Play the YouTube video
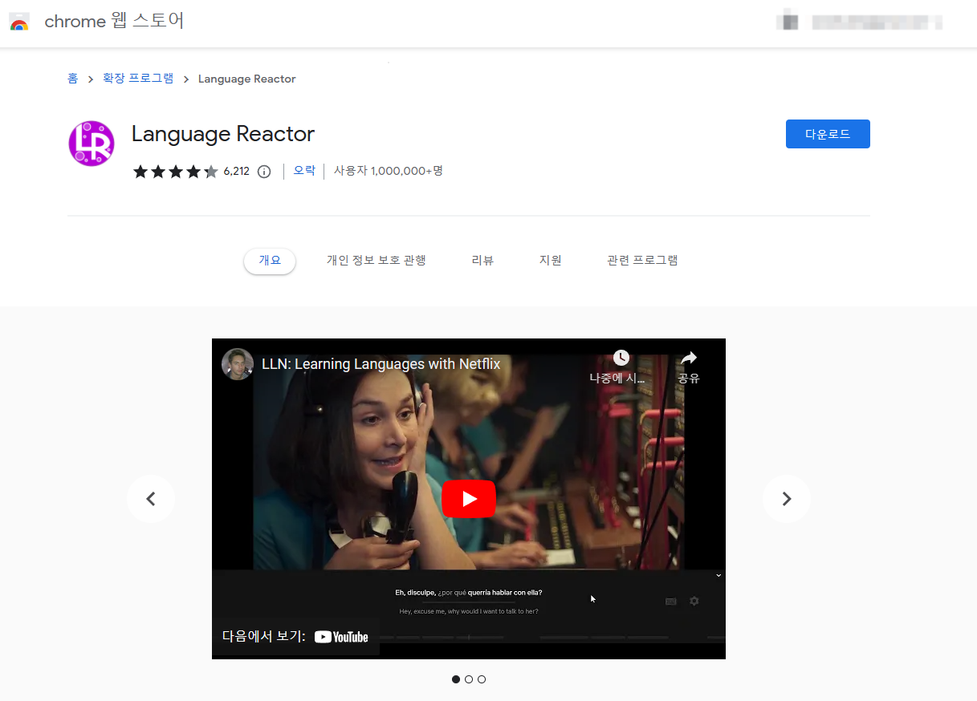The image size is (977, 701). (x=469, y=499)
